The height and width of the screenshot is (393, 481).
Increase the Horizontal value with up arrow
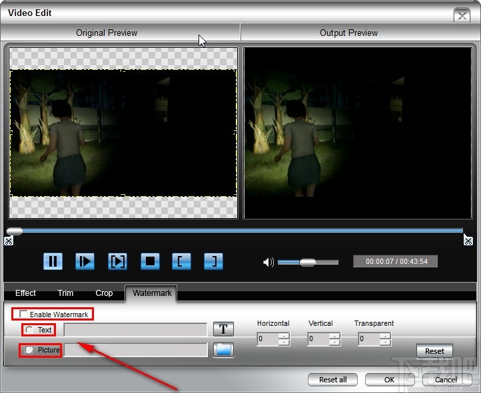pos(284,336)
